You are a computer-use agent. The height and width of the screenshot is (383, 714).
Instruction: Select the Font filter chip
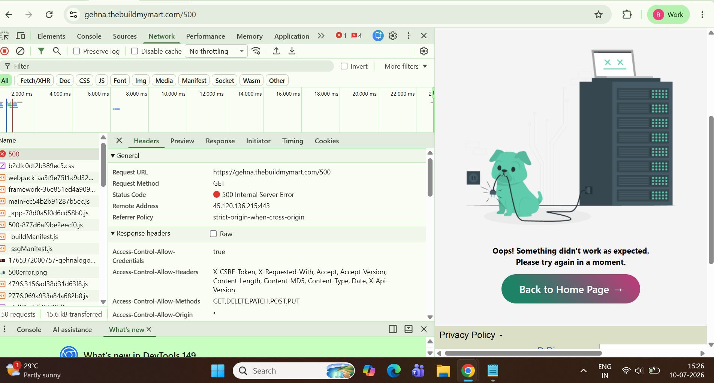tap(120, 81)
